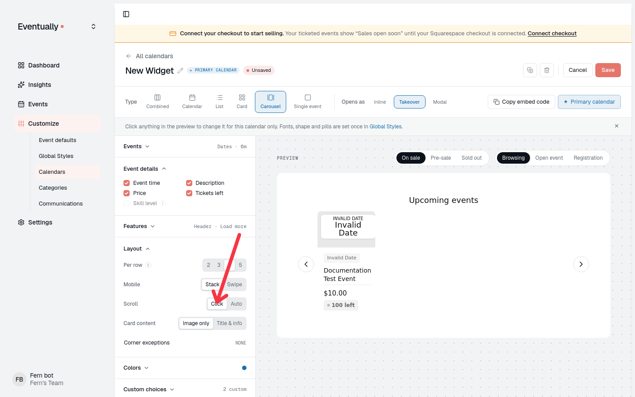Viewport: 635px width, 397px height.
Task: Click Copy embed code button
Action: click(521, 102)
